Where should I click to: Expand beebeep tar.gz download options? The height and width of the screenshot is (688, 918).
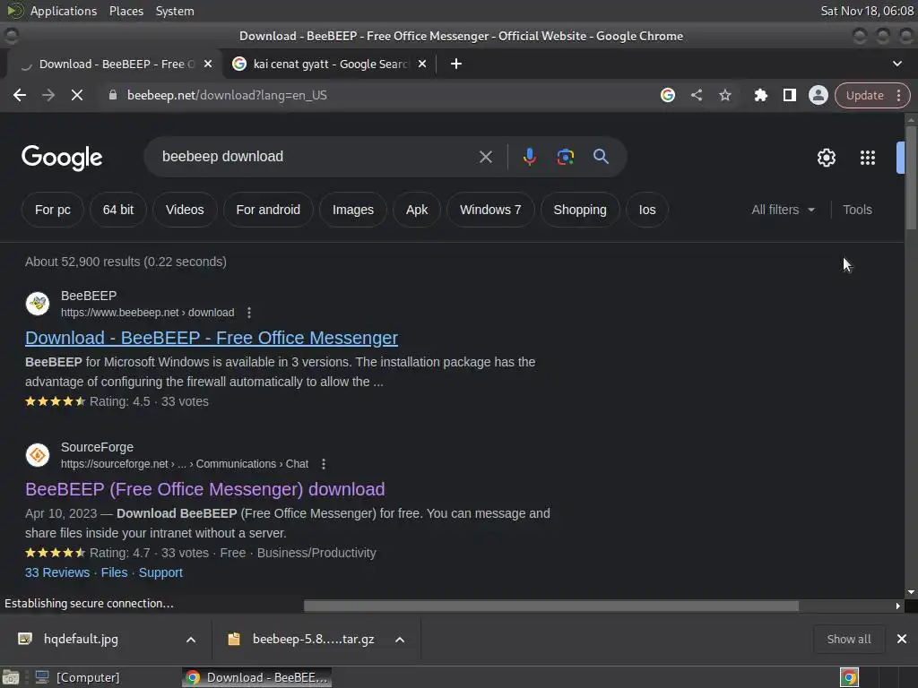pyautogui.click(x=400, y=640)
